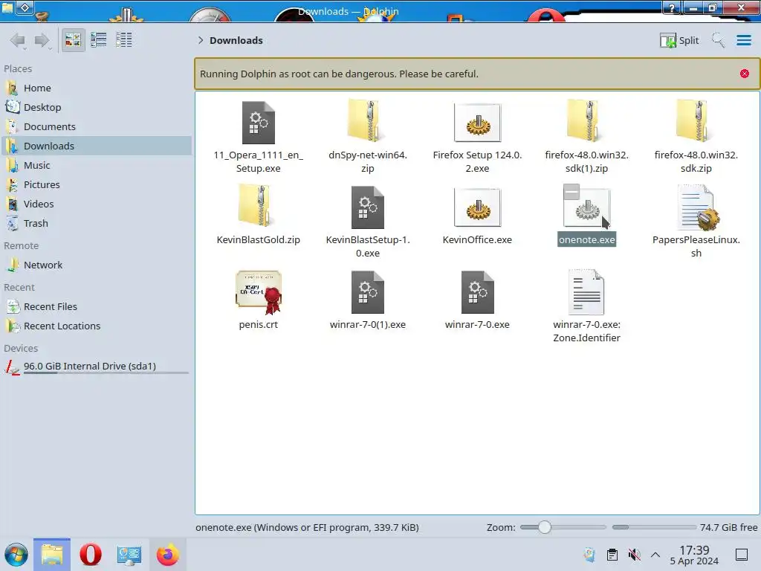Click Downloads in the location breadcrumb
Screen dimensions: 761x571
(x=236, y=40)
